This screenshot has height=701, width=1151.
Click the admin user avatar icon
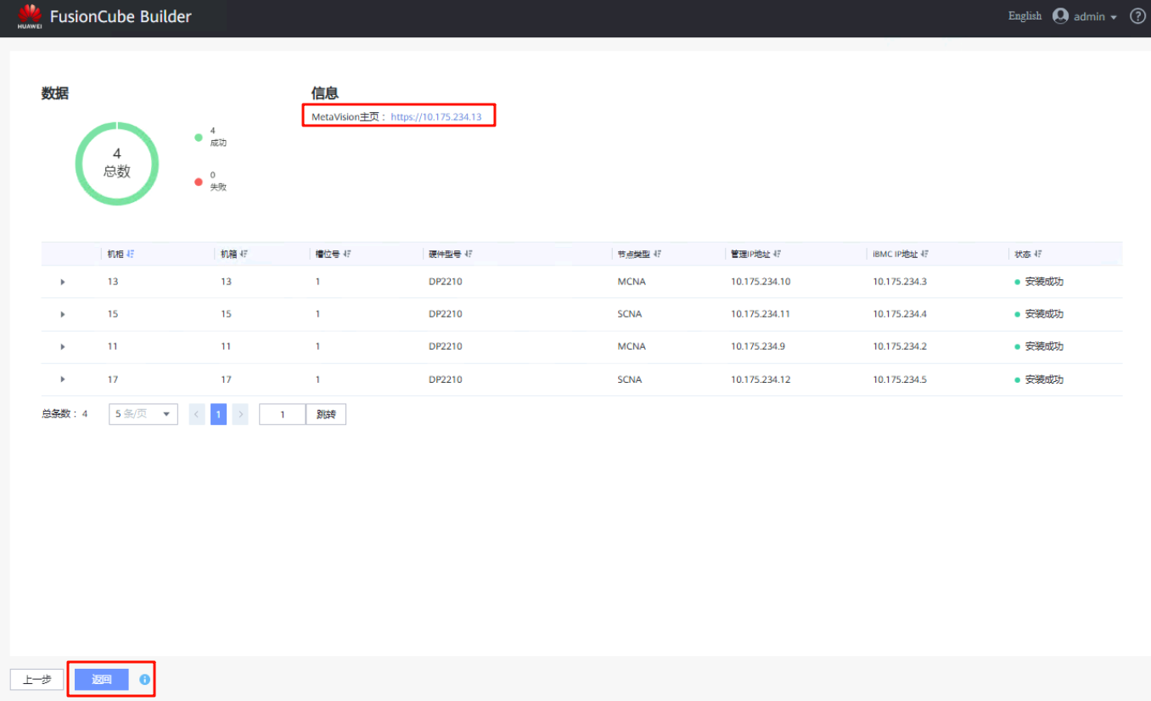point(1060,16)
